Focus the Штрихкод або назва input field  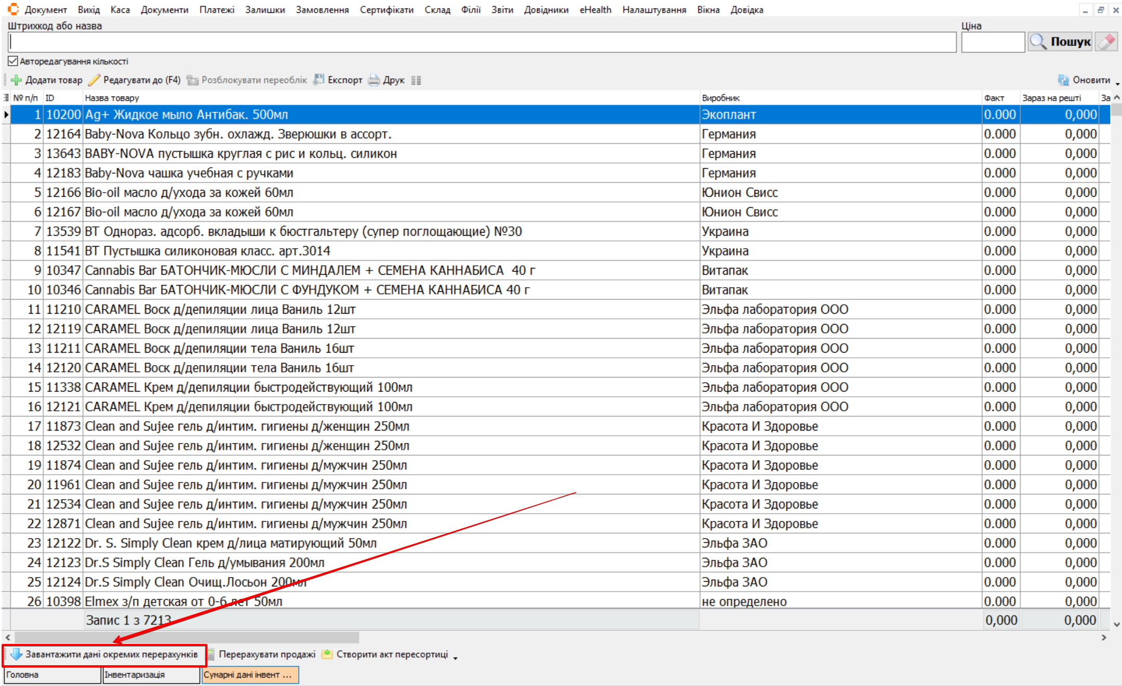(x=482, y=42)
